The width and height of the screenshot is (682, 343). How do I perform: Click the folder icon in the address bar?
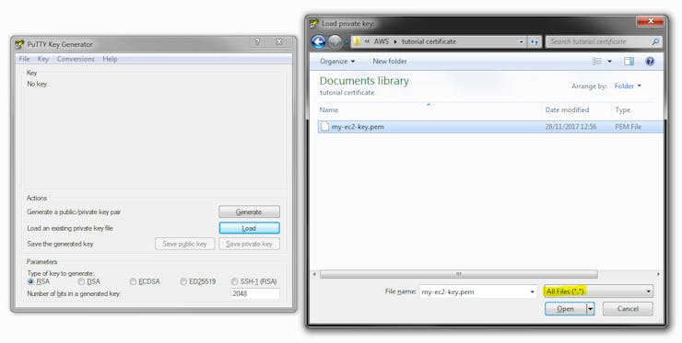357,41
